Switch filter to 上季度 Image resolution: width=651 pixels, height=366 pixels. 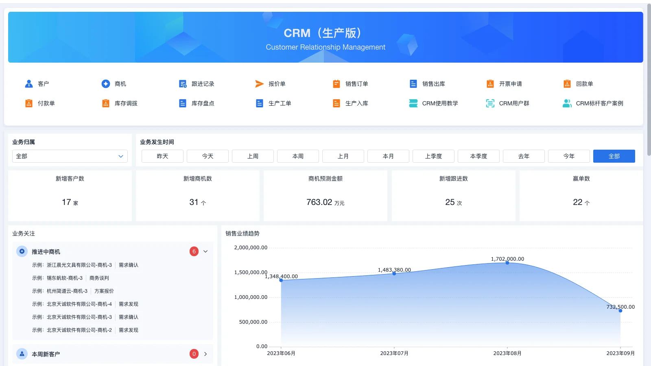(433, 156)
